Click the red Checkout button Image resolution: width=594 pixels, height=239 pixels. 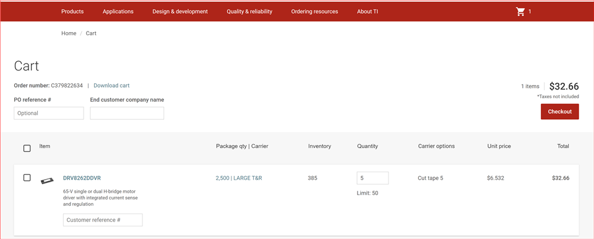tap(559, 112)
